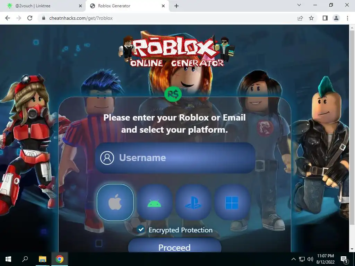
Task: Select the PlayStation platform icon
Action: [193, 202]
